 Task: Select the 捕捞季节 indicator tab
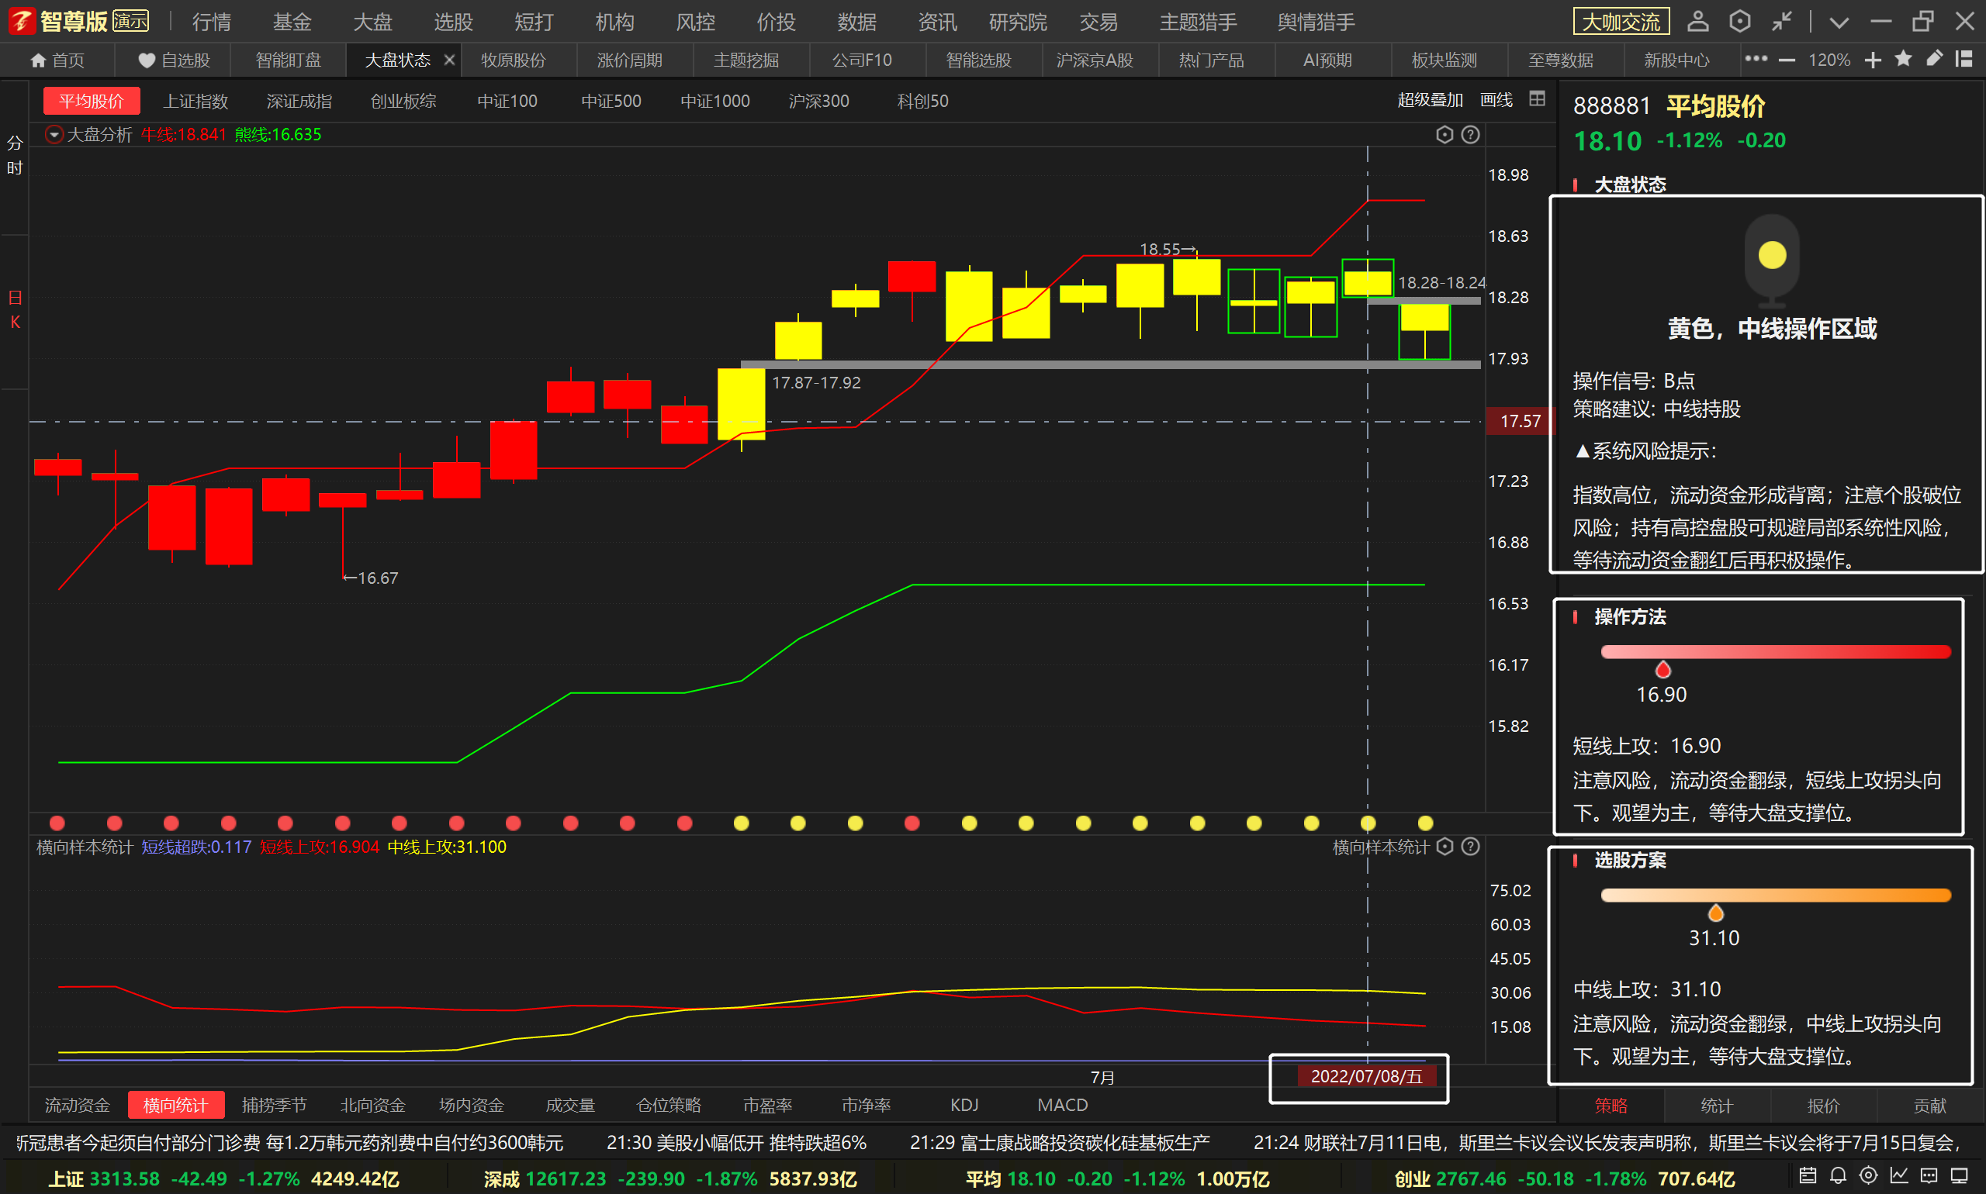pyautogui.click(x=274, y=1105)
